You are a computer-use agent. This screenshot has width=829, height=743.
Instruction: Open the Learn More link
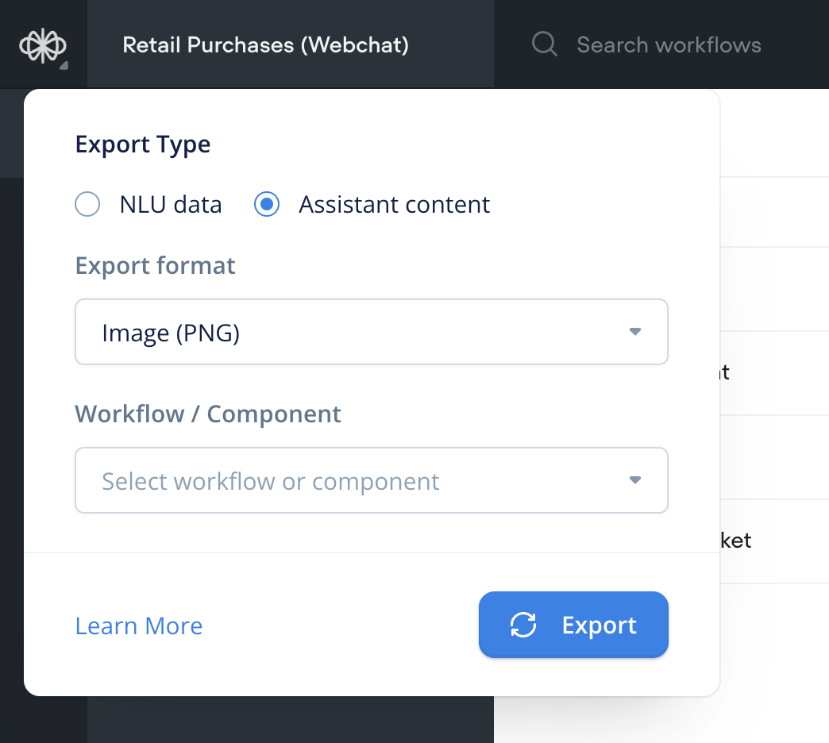click(x=138, y=626)
